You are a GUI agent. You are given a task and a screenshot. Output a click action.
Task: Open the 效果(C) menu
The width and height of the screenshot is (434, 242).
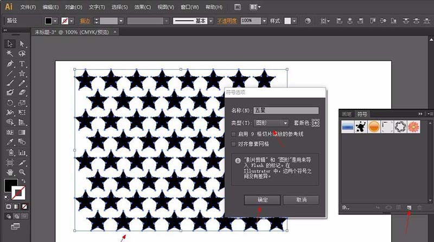tap(143, 7)
